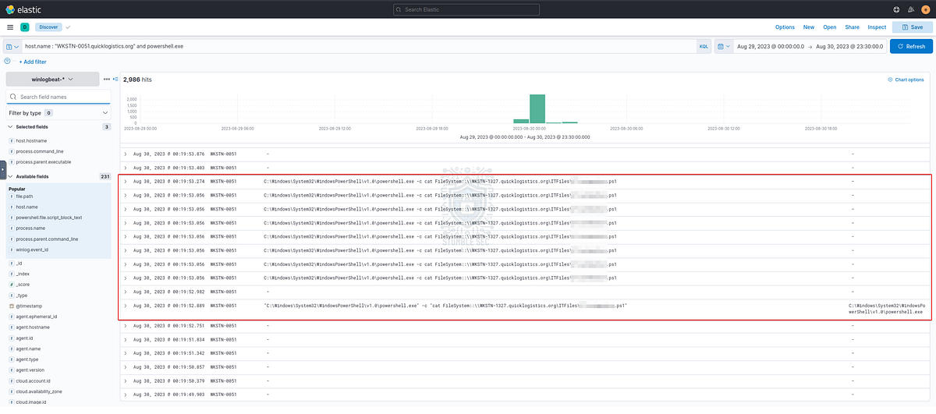This screenshot has width=936, height=414.
Task: Click New in the top menu
Action: tap(809, 27)
